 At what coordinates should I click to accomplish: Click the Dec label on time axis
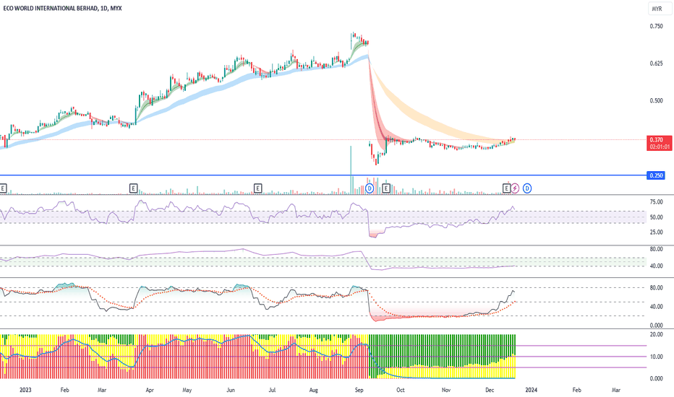[490, 390]
